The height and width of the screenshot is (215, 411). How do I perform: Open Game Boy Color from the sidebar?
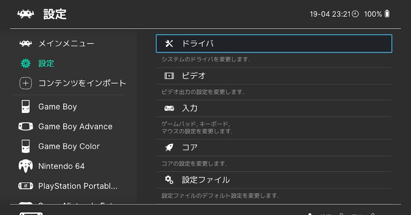tap(68, 146)
